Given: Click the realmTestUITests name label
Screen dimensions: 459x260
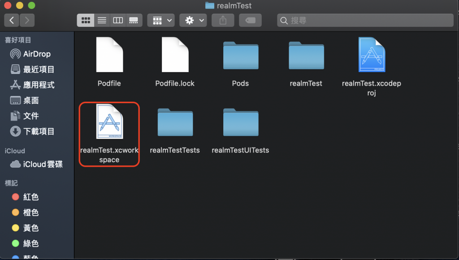Looking at the screenshot, I should click(240, 150).
